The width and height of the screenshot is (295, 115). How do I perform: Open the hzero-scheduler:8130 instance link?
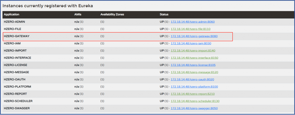pos(195,101)
